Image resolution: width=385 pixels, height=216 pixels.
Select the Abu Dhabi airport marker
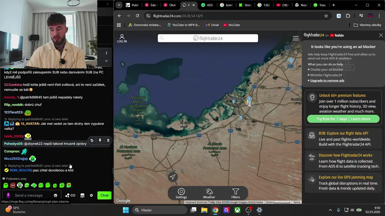click(249, 99)
